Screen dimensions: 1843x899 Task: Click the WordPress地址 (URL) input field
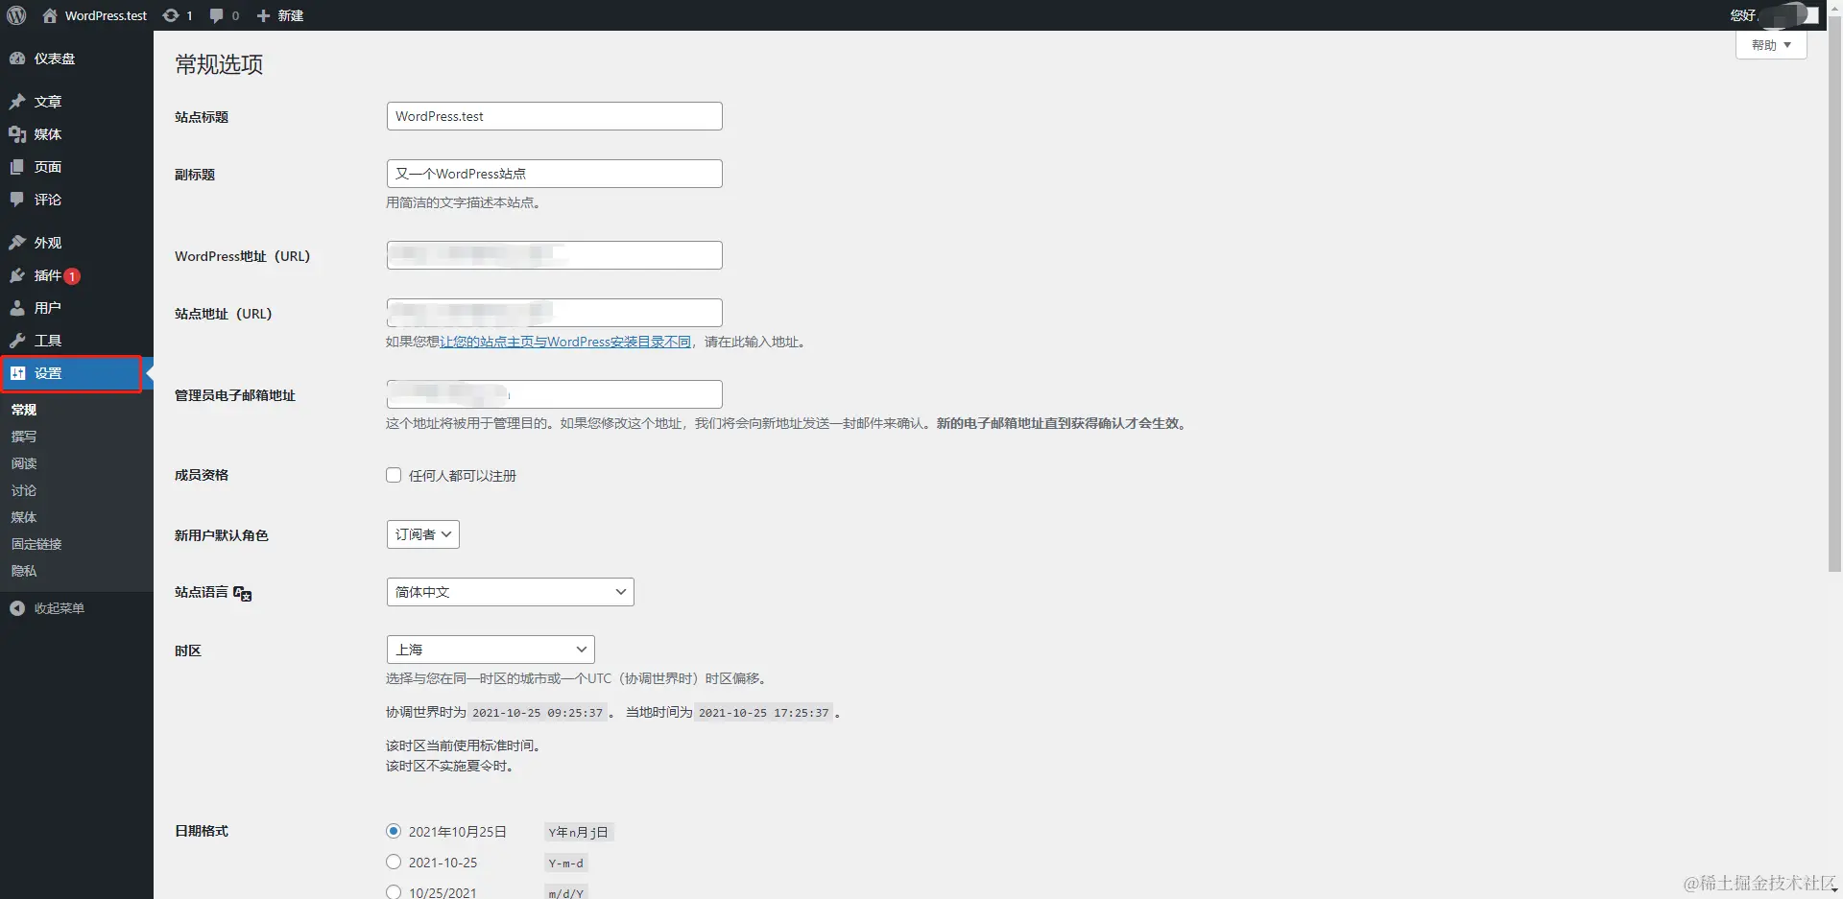555,255
